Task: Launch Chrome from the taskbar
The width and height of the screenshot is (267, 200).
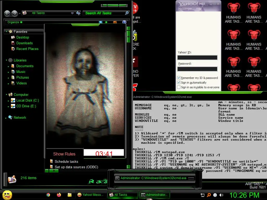Action: [x=48, y=195]
